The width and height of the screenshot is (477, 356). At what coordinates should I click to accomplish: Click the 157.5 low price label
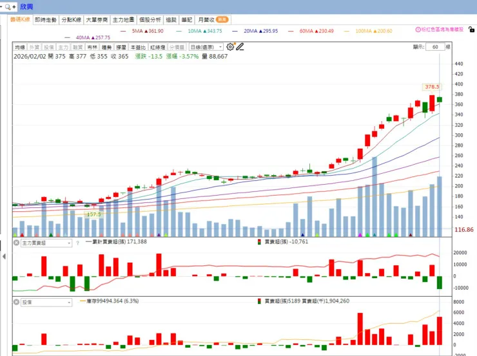93,214
